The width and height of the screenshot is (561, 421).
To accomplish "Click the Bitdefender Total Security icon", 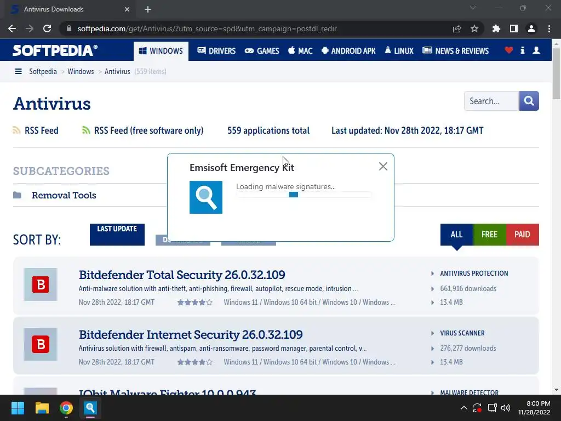I will 41,285.
